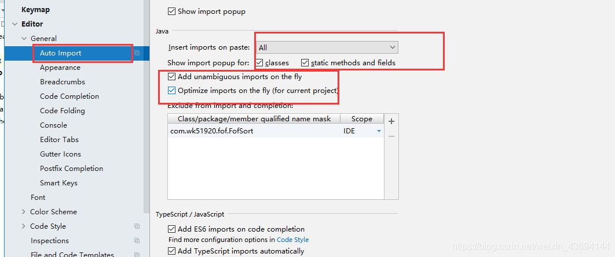Select the com.wk51920.fof.FofSort exclusion row
The height and width of the screenshot is (257, 615).
point(276,131)
